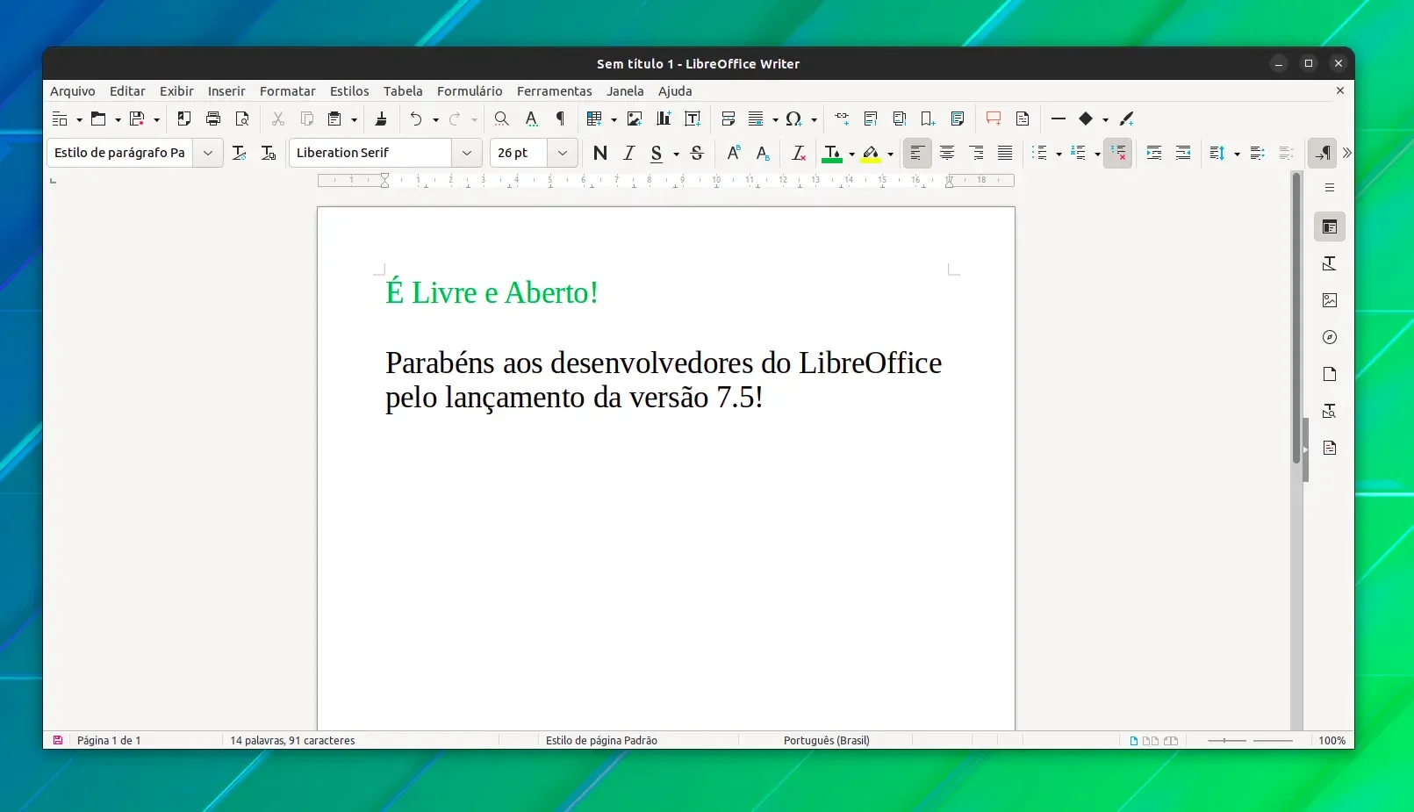This screenshot has height=812, width=1414.
Task: Click the Spelling check icon
Action: click(531, 119)
